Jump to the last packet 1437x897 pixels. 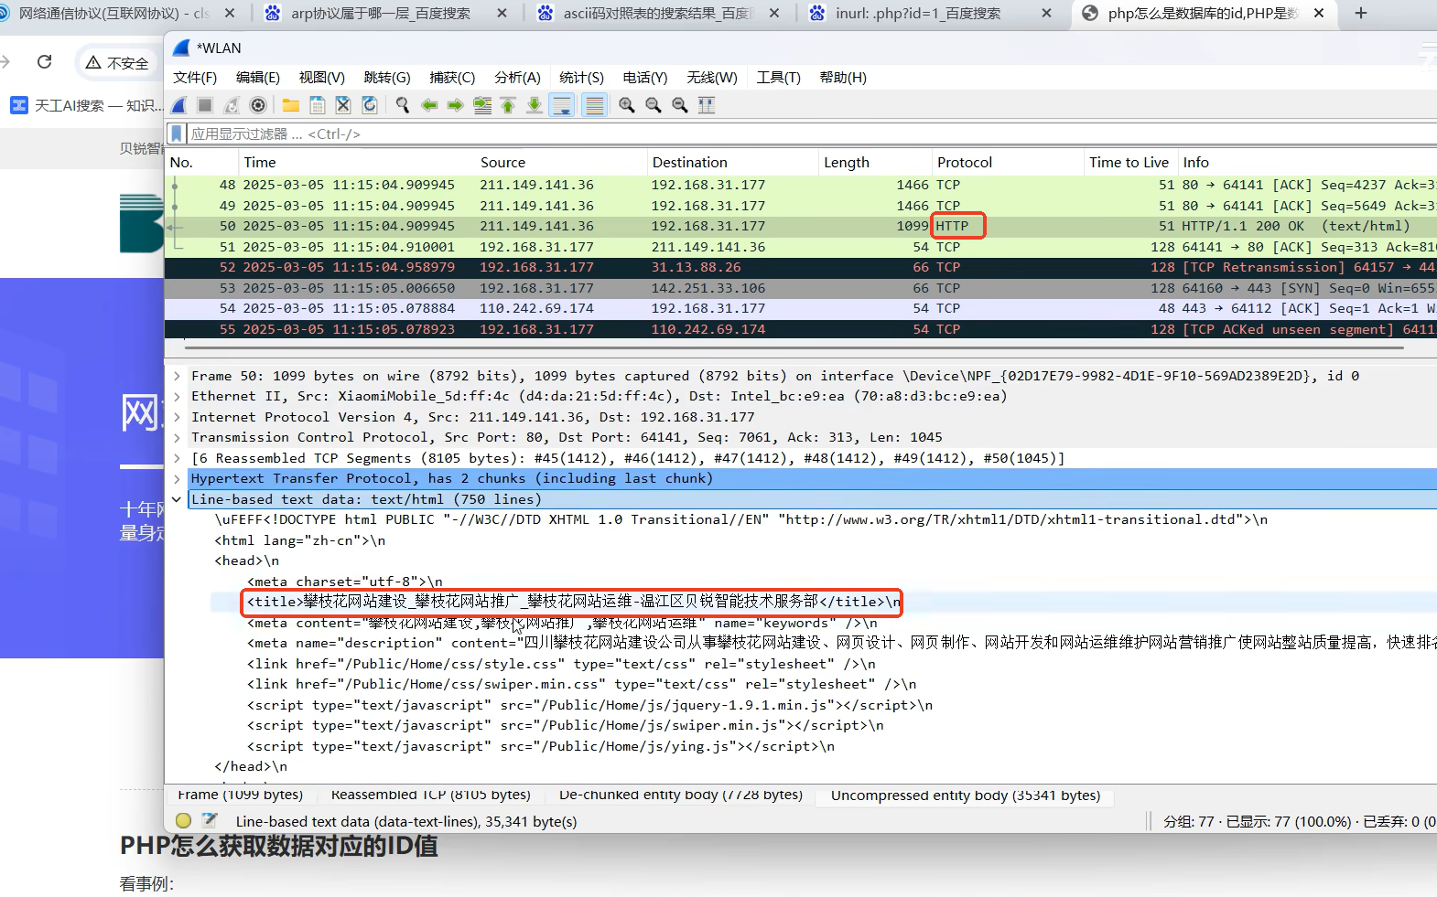[535, 105]
